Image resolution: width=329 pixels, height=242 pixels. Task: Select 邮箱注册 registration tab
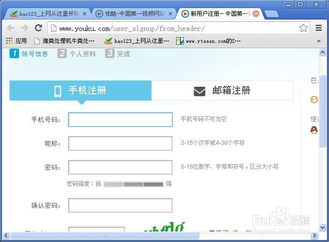(222, 91)
